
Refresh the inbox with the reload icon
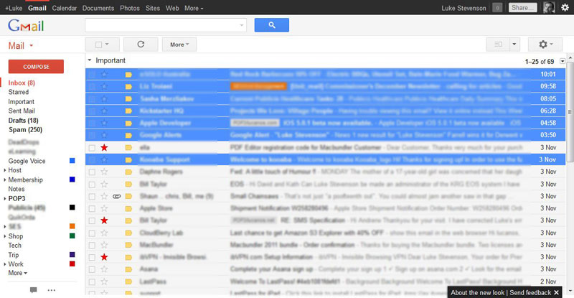tap(141, 45)
